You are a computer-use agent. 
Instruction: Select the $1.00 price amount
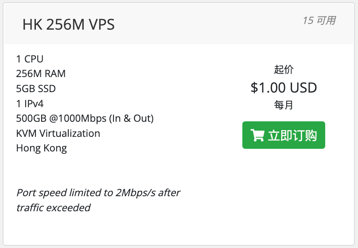click(267, 88)
